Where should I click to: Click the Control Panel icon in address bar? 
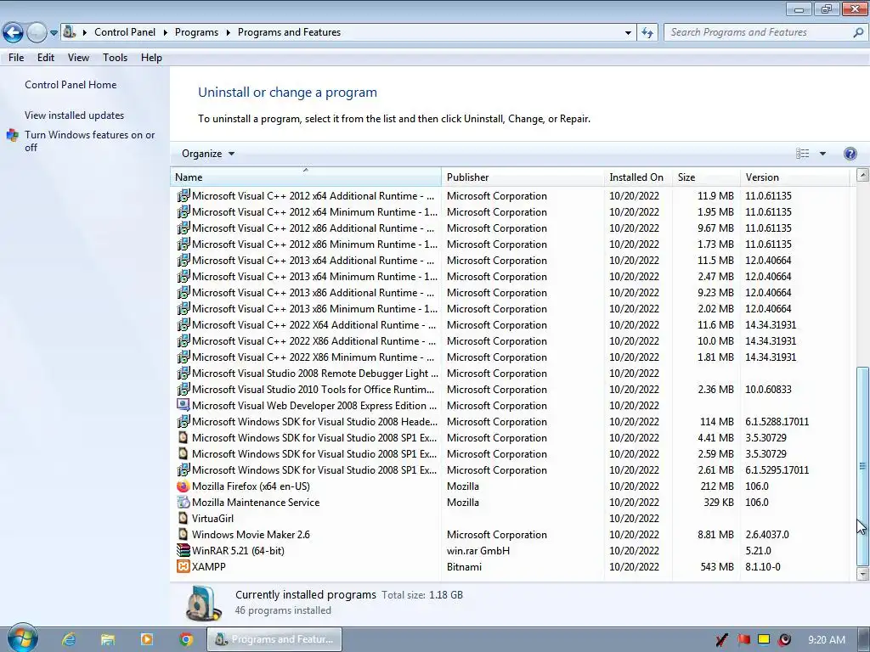(x=70, y=32)
